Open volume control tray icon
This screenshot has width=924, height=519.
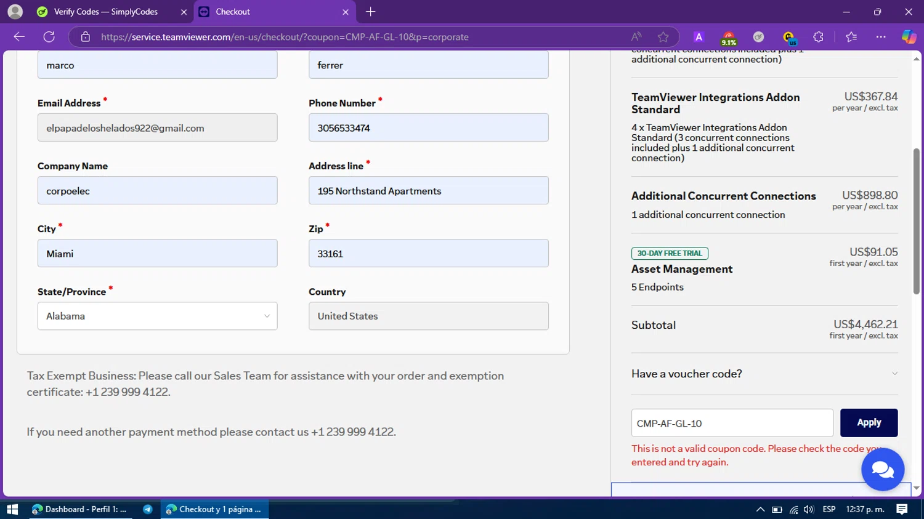(809, 510)
